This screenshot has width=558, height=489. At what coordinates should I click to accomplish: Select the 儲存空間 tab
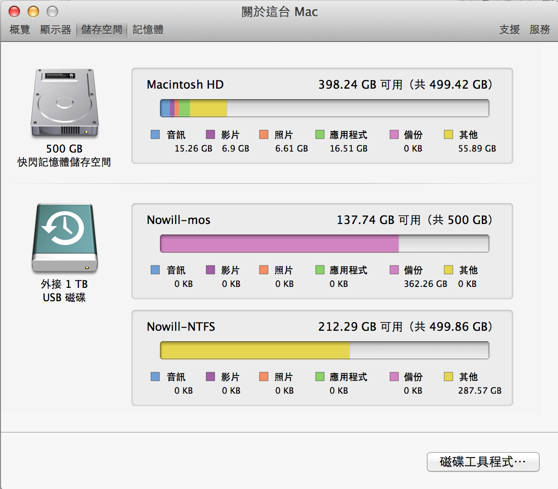pyautogui.click(x=101, y=30)
